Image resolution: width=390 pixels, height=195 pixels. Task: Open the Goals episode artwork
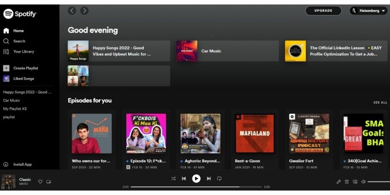pyautogui.click(x=363, y=134)
